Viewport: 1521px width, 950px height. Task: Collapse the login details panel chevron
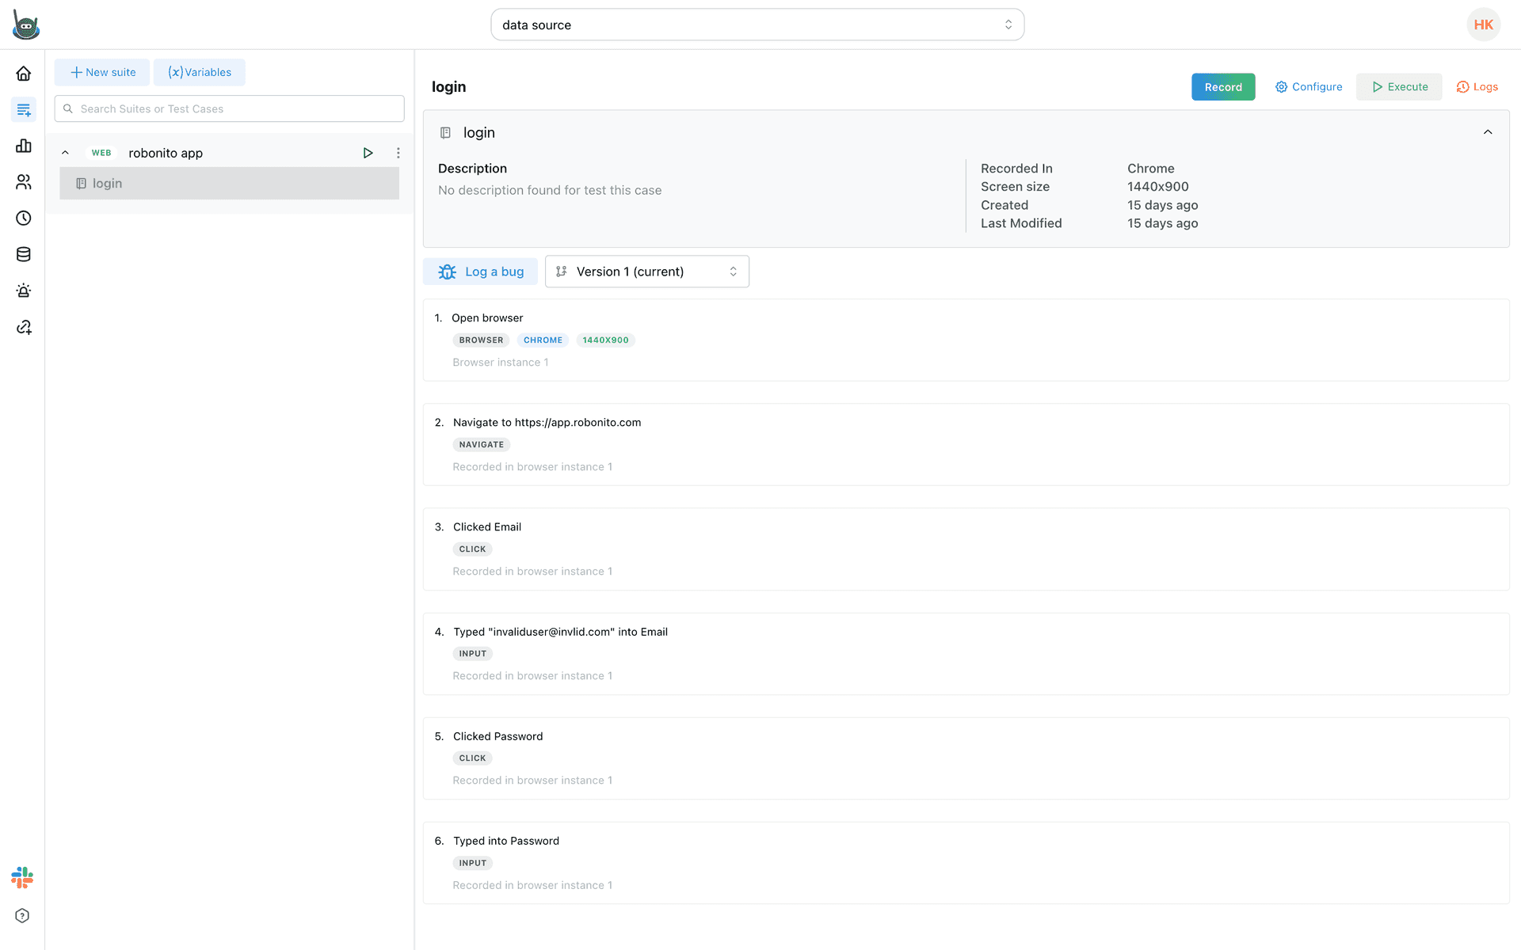1488,132
